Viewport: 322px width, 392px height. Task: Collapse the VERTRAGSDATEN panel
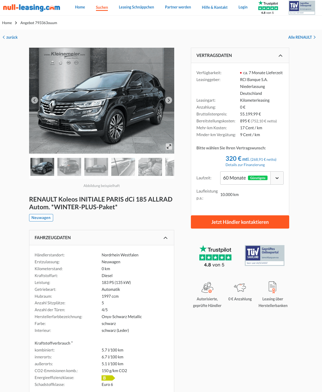[x=280, y=56]
